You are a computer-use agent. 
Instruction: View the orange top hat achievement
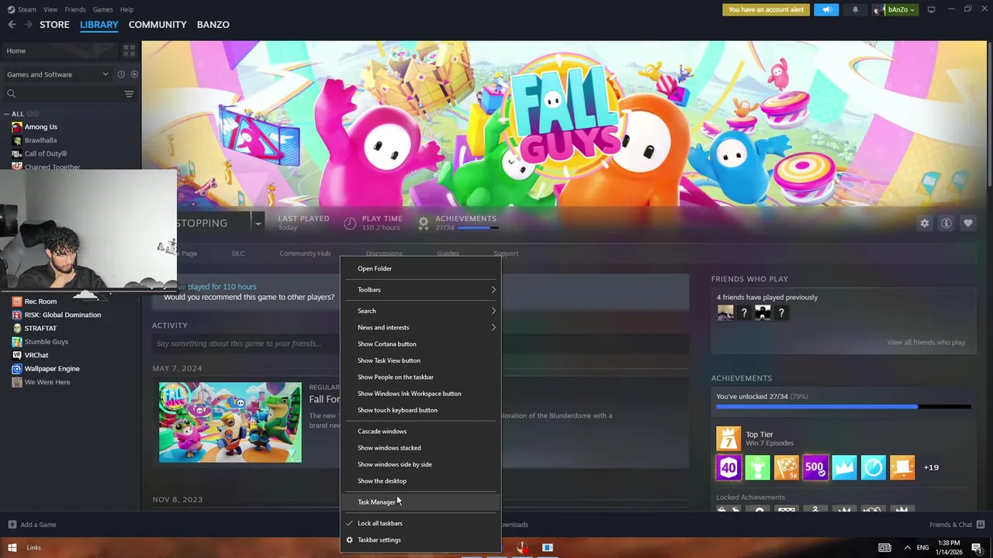tap(902, 467)
